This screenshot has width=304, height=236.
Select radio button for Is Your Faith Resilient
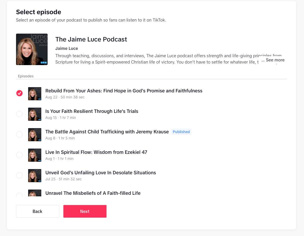19,114
